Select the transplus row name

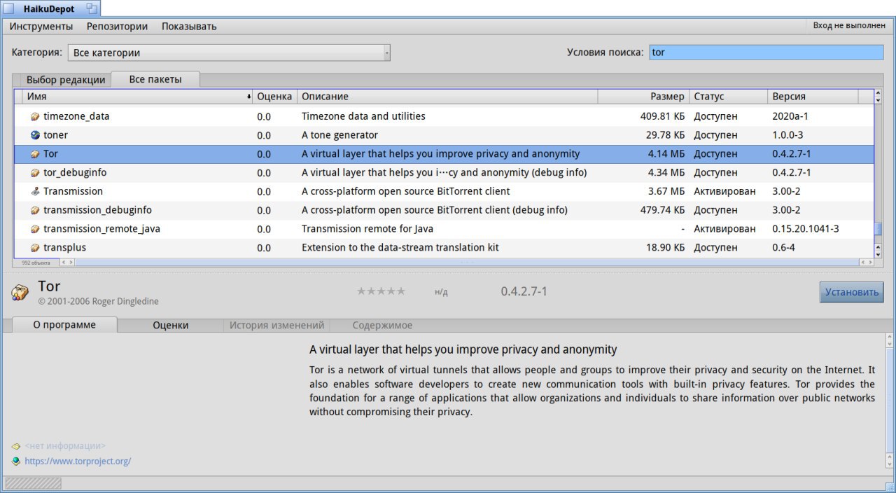(x=64, y=248)
